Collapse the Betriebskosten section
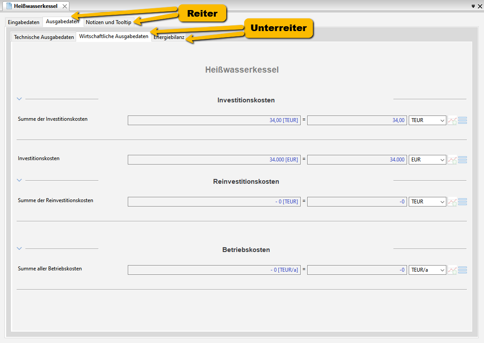Screen dimensions: 484x343 tap(19, 248)
